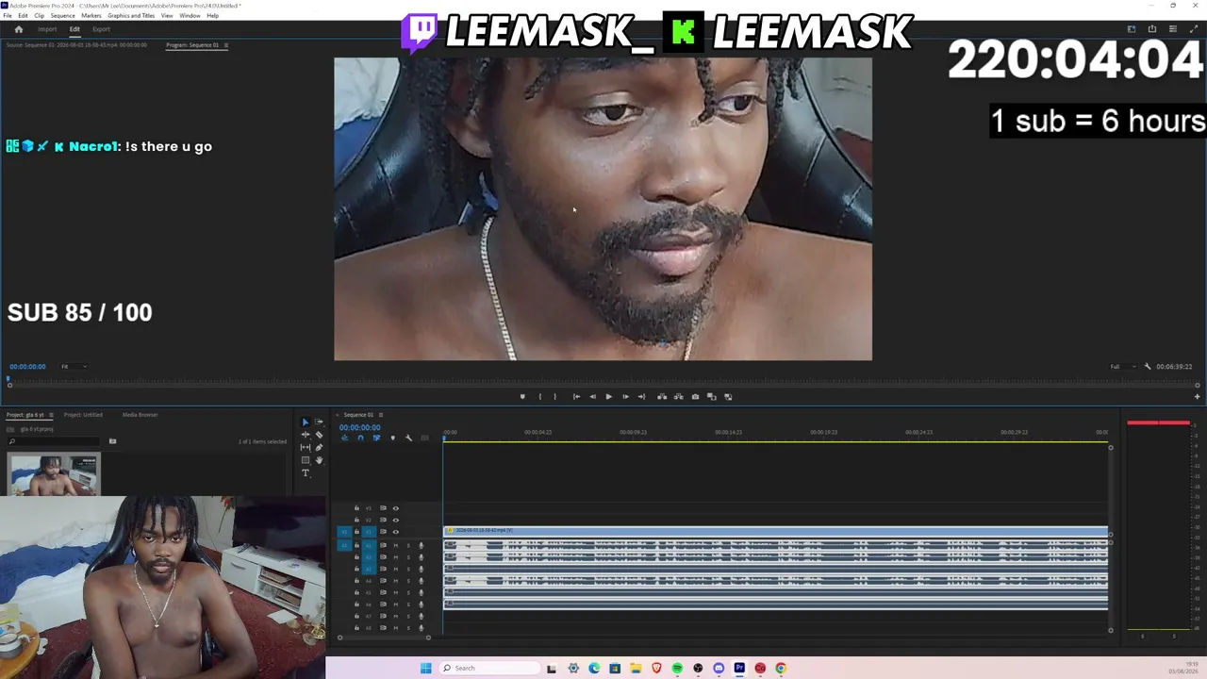Select the Track Select Forward tool
The width and height of the screenshot is (1207, 679).
tap(319, 422)
